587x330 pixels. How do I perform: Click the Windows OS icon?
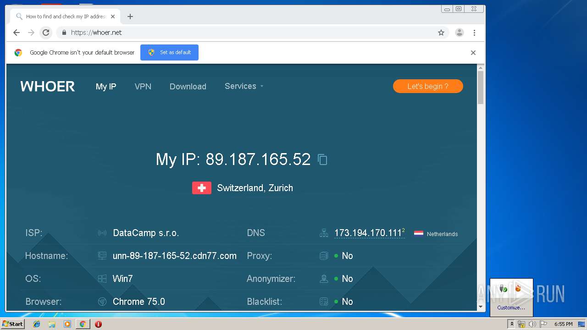(102, 279)
